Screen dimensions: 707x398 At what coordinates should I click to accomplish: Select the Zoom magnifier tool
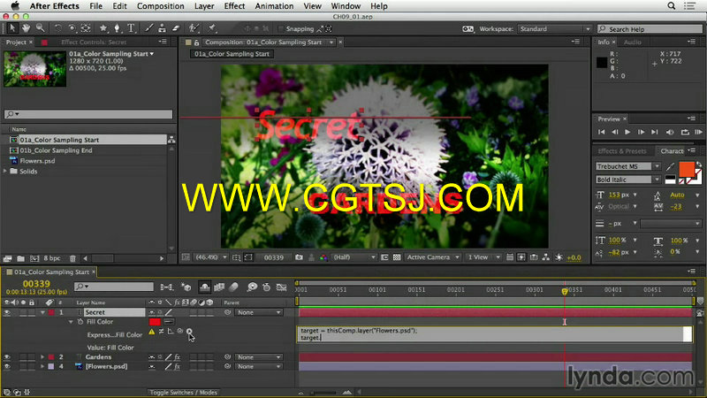click(41, 28)
